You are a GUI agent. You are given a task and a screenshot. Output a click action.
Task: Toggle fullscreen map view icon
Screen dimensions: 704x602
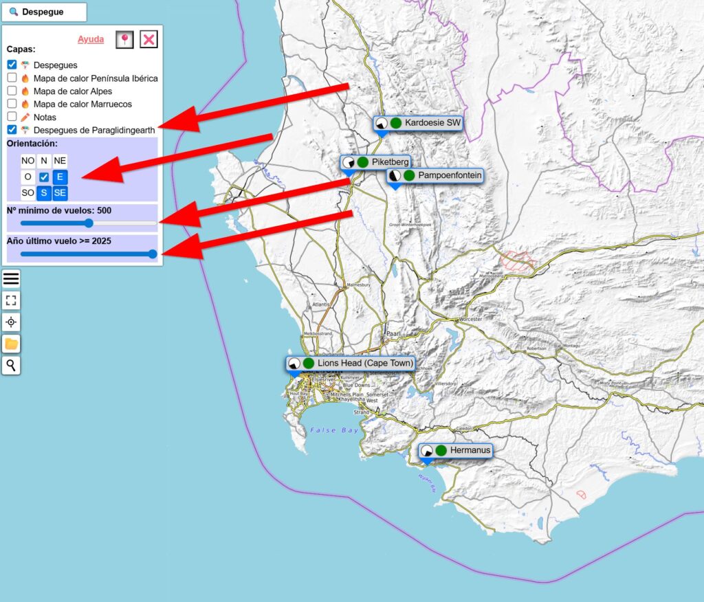12,300
